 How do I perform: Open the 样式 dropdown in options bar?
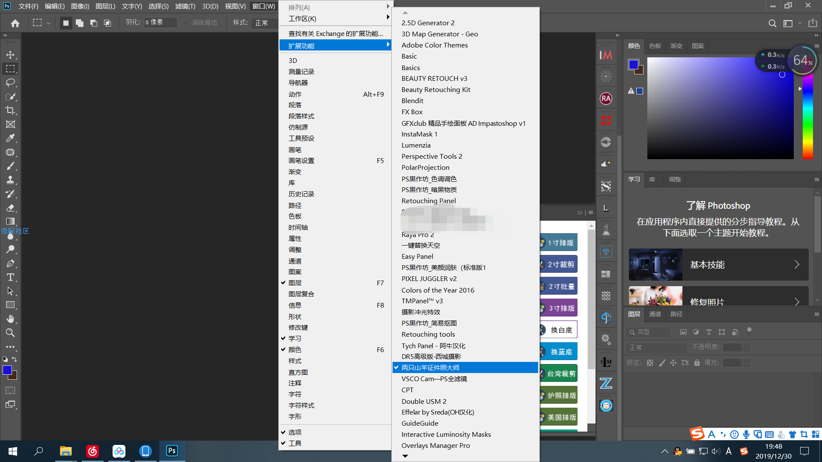pyautogui.click(x=265, y=23)
